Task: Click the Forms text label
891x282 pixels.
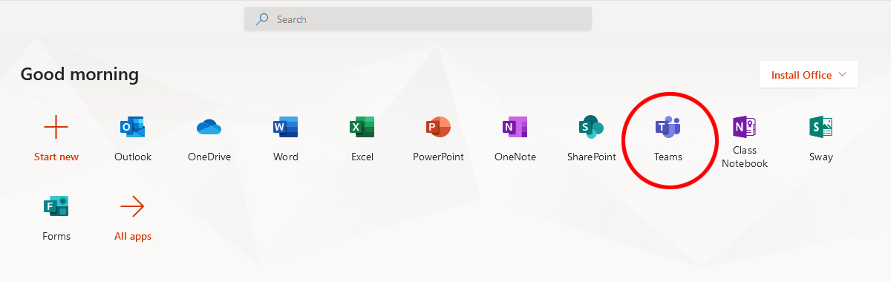Action: pyautogui.click(x=56, y=237)
